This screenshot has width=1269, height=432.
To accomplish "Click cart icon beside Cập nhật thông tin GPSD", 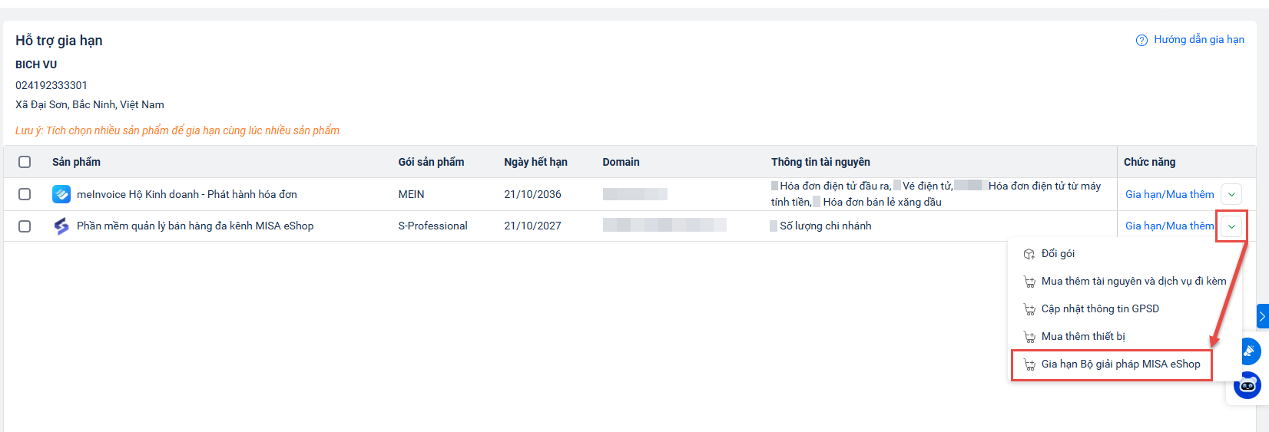I will pos(1029,309).
